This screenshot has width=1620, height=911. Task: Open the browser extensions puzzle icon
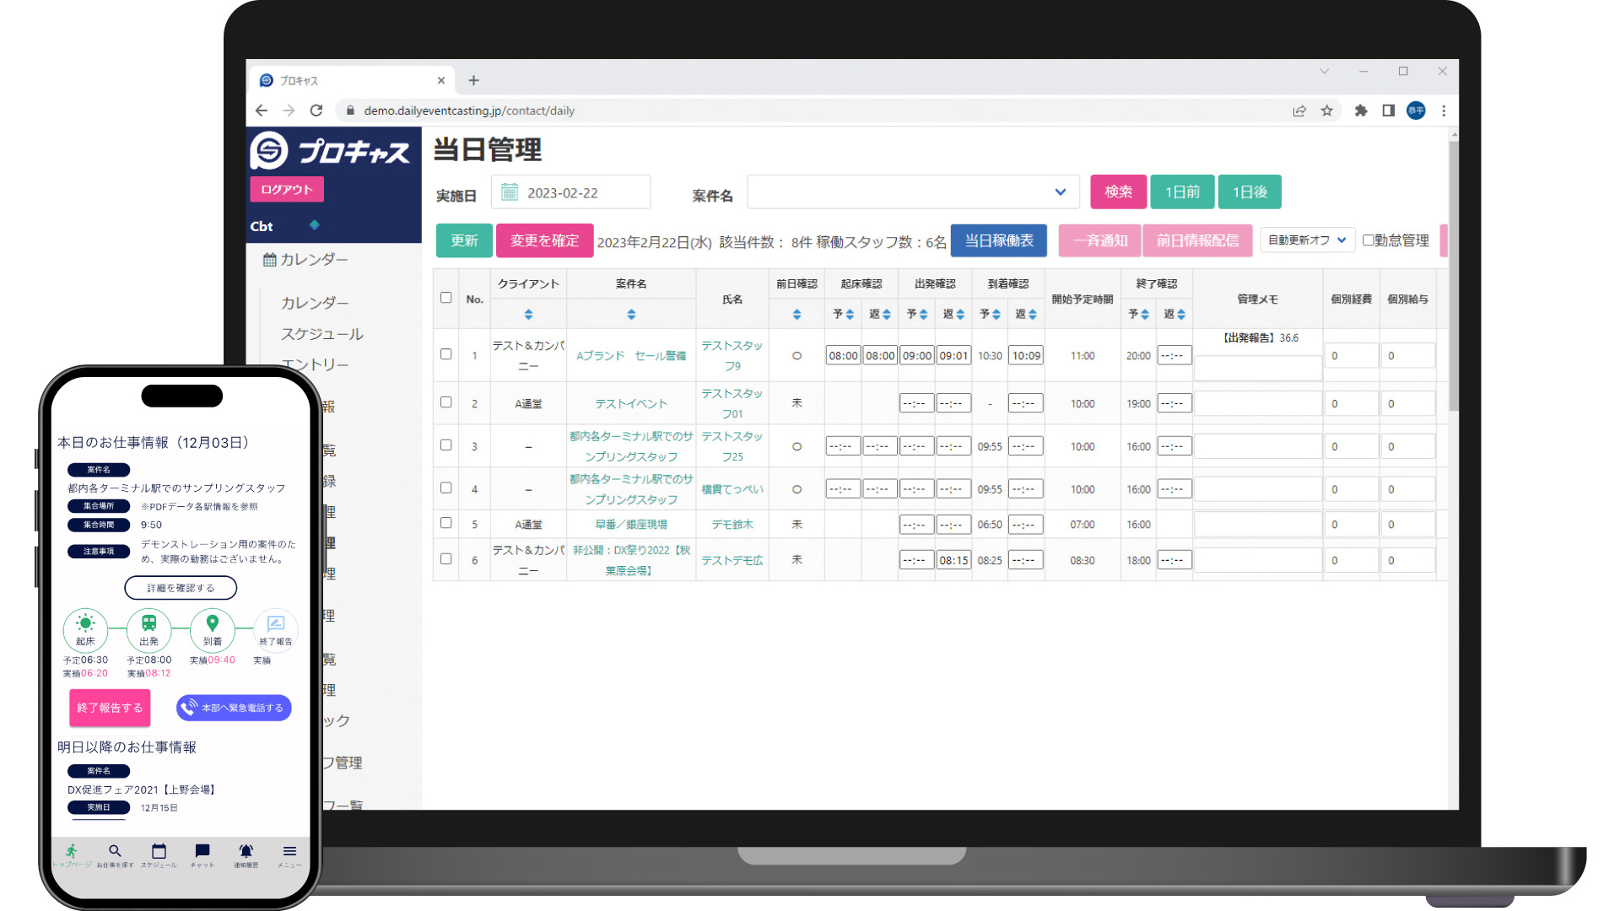[1361, 111]
